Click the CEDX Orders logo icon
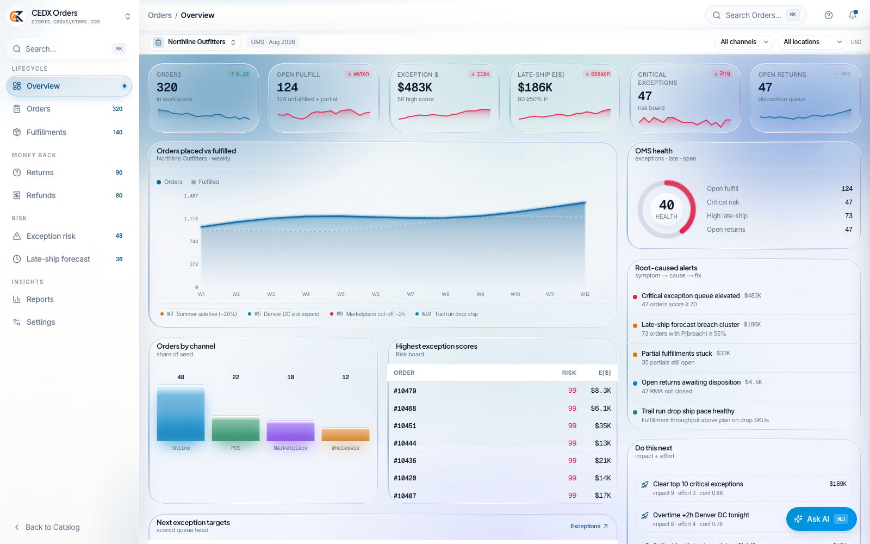This screenshot has width=870, height=544. pos(16,16)
